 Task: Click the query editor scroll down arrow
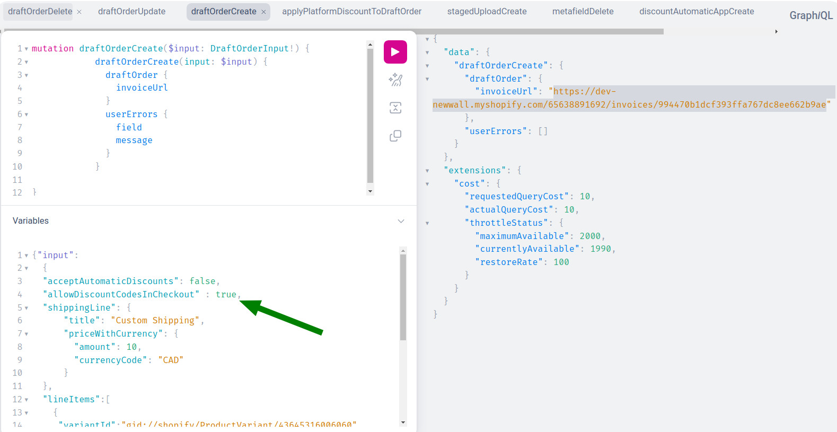(370, 191)
